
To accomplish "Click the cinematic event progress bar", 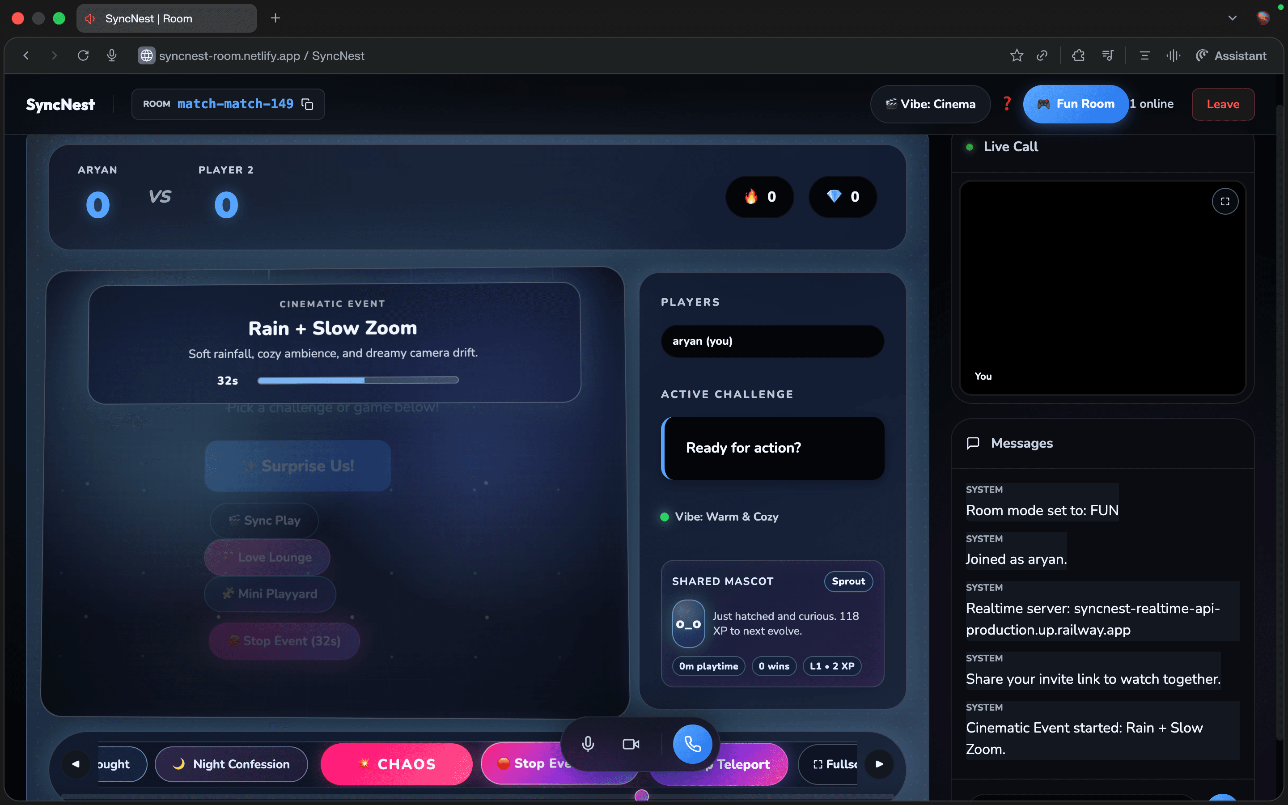I will 358,380.
